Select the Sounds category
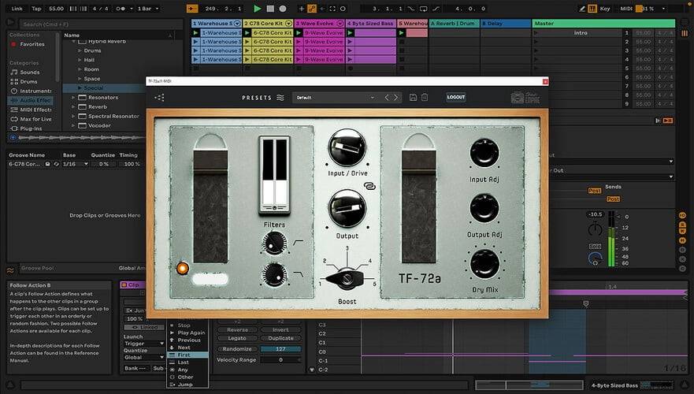694x394 pixels. 25,72
